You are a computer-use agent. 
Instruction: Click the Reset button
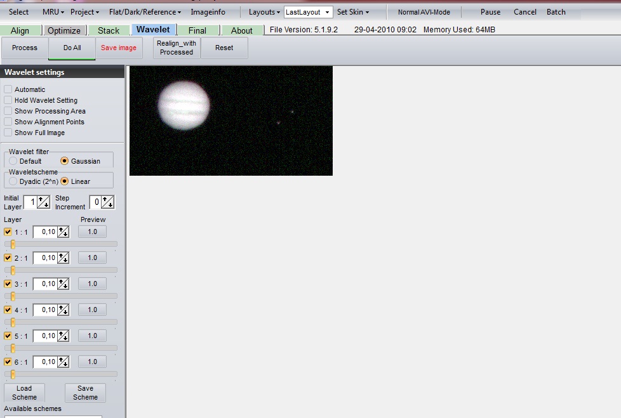pyautogui.click(x=224, y=48)
